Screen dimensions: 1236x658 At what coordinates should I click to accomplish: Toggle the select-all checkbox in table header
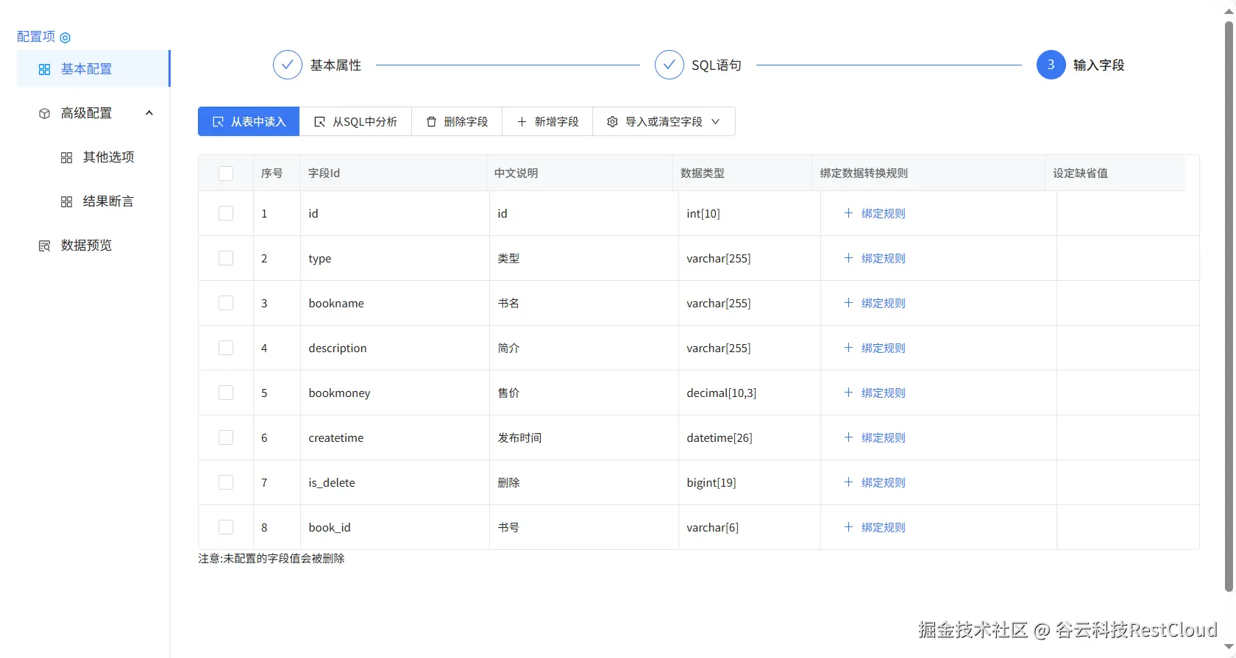[x=226, y=174]
